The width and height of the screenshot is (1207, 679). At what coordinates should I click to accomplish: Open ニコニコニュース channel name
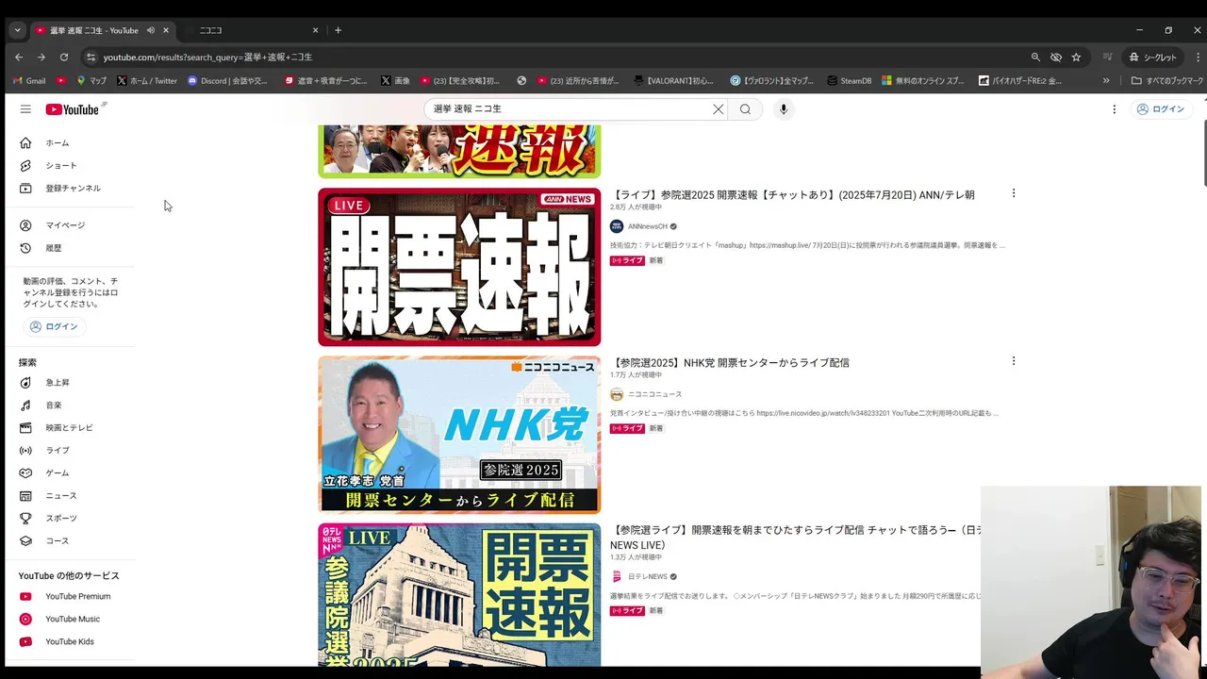point(654,394)
